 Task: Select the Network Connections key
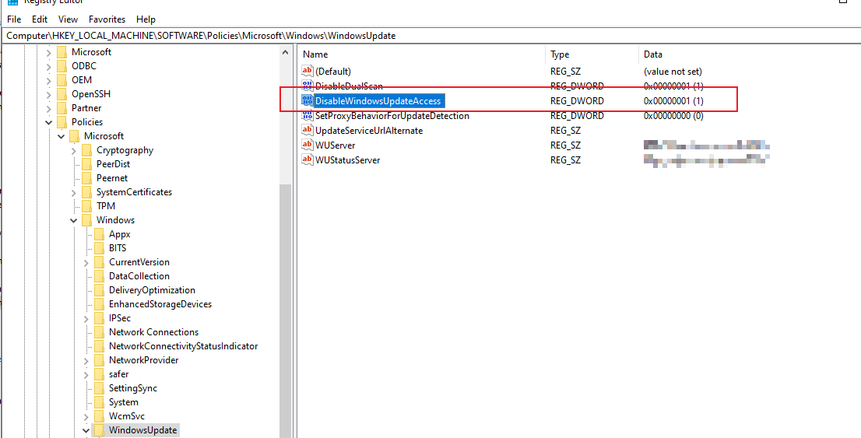(154, 332)
